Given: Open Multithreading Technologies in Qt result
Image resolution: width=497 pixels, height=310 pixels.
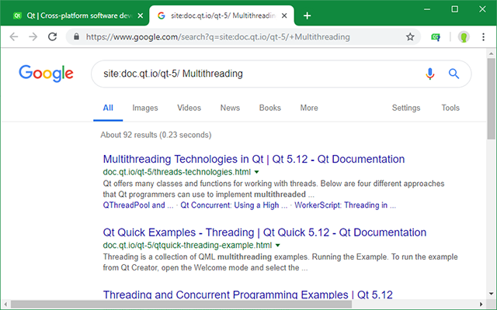Looking at the screenshot, I should 254,159.
